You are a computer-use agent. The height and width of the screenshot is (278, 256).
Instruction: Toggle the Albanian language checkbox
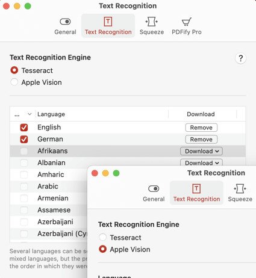point(24,163)
